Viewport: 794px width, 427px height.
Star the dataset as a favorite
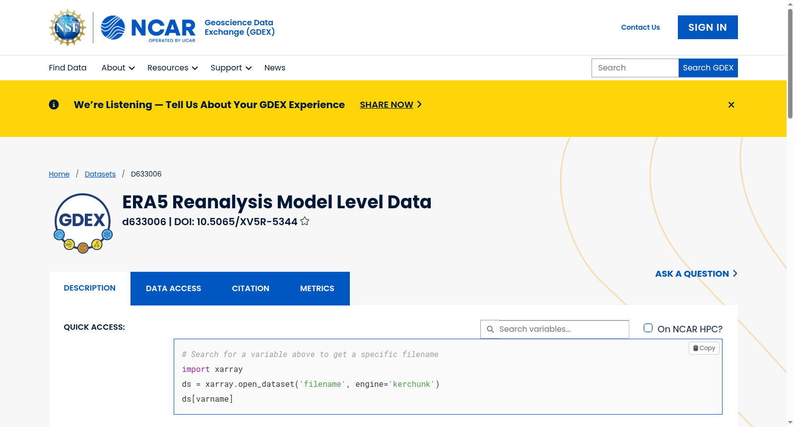(x=305, y=221)
